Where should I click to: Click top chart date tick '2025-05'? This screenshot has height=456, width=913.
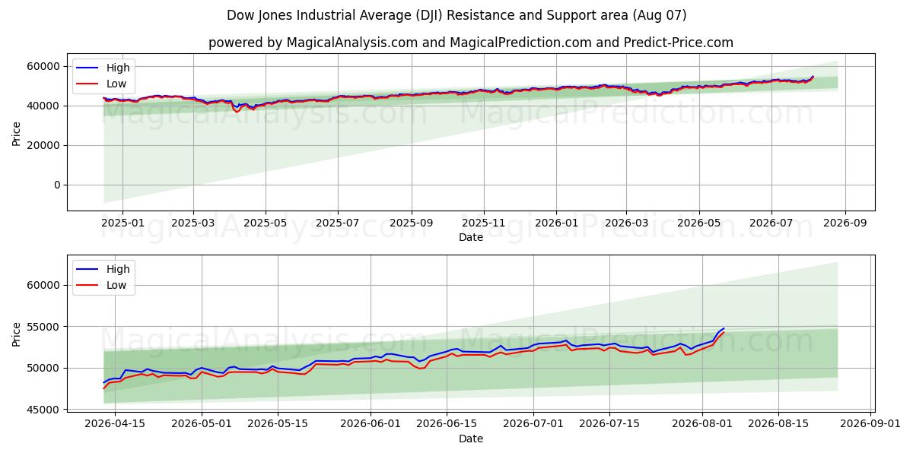pyautogui.click(x=266, y=223)
